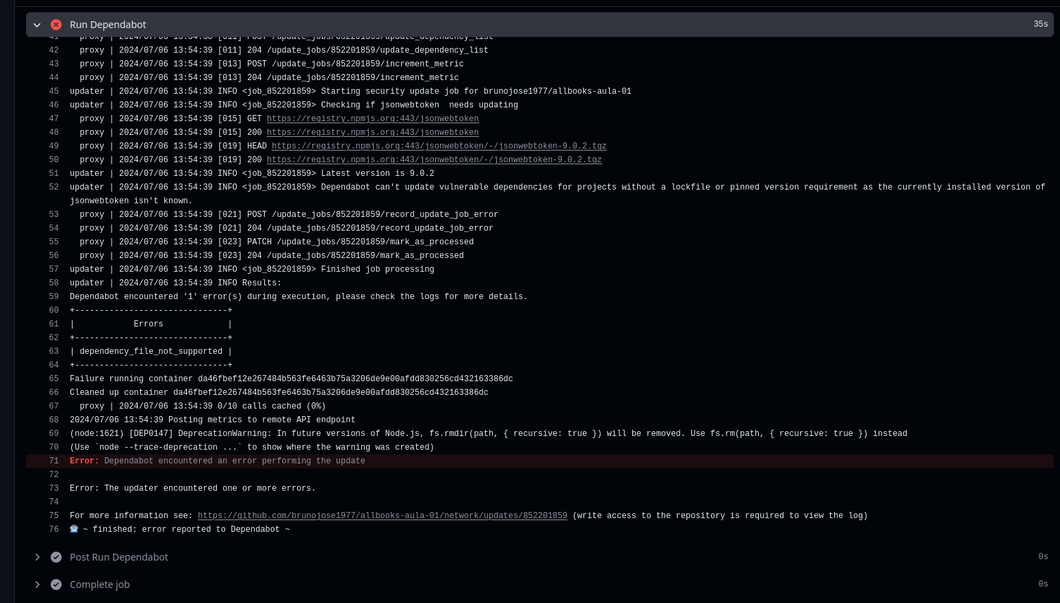This screenshot has width=1060, height=603.
Task: Click 'Cleaned up container' log line
Action: pos(279,392)
